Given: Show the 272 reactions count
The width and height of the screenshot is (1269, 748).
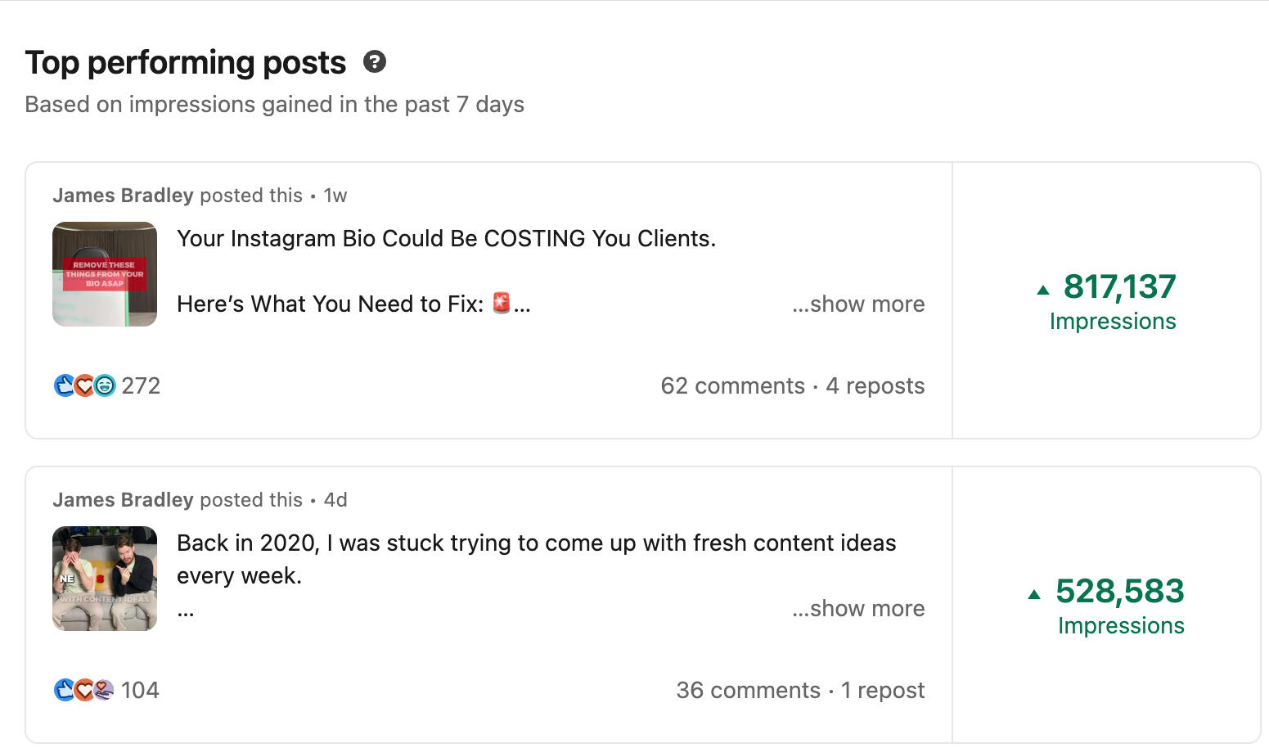Looking at the screenshot, I should tap(141, 385).
